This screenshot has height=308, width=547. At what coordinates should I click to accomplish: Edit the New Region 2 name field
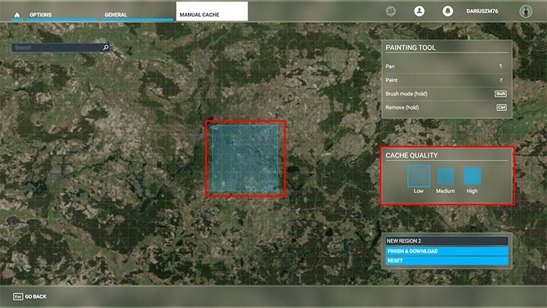pyautogui.click(x=446, y=241)
